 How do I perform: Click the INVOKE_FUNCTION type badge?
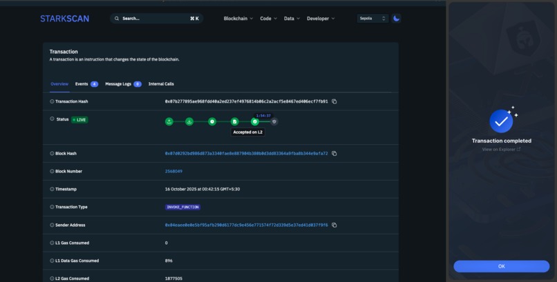(x=182, y=207)
